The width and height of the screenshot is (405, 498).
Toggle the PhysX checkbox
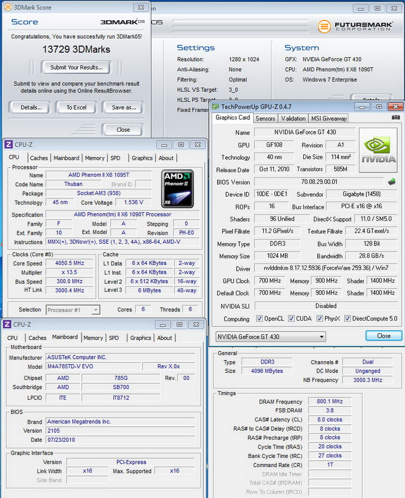point(319,318)
